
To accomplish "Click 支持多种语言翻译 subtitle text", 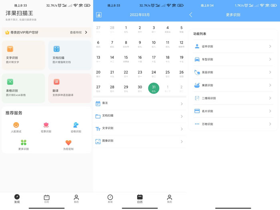I will 63,95.
